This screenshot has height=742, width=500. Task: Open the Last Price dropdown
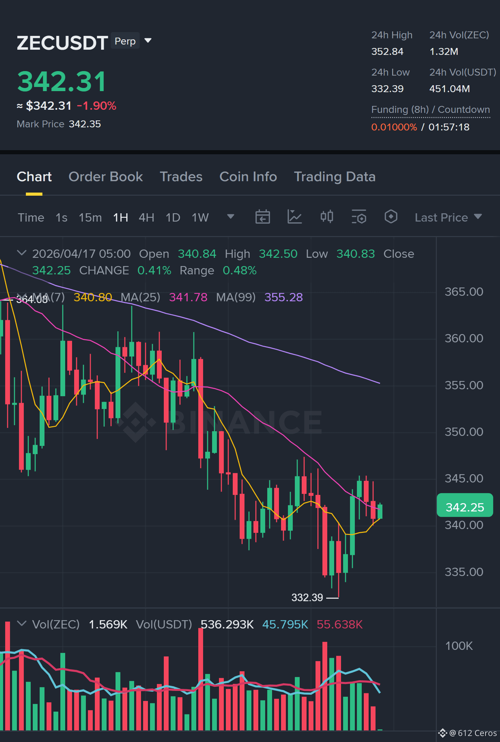pos(448,217)
